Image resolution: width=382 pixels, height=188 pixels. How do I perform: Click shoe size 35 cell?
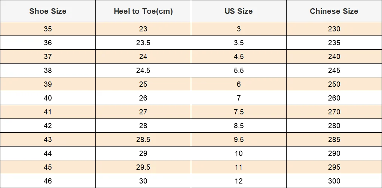[x=48, y=29]
